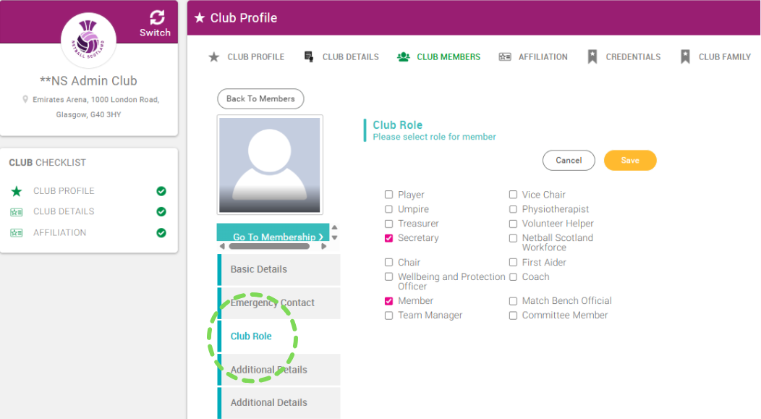
Task: Go back using Back To Members
Action: tap(260, 98)
